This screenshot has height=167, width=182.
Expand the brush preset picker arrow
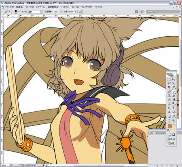coord(19,12)
